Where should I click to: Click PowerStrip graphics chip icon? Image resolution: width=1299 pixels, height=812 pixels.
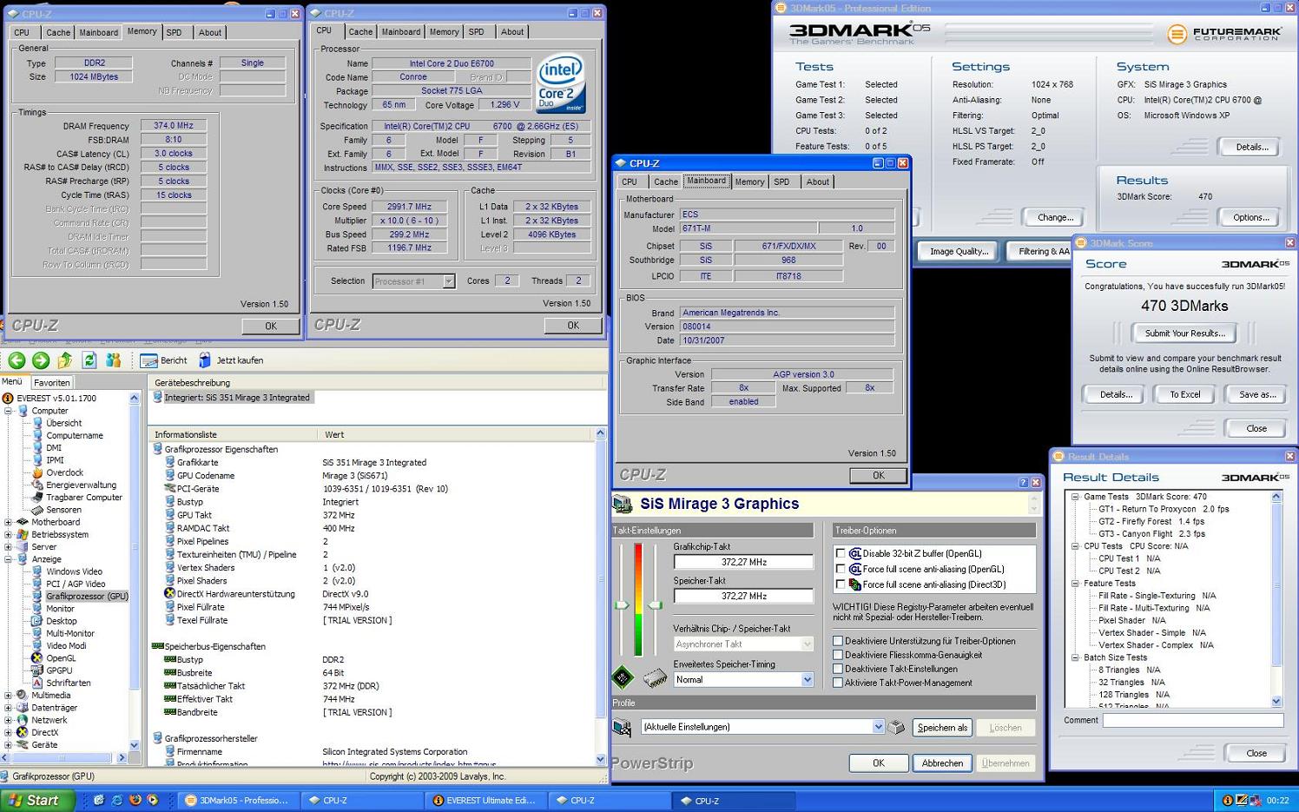pyautogui.click(x=623, y=677)
